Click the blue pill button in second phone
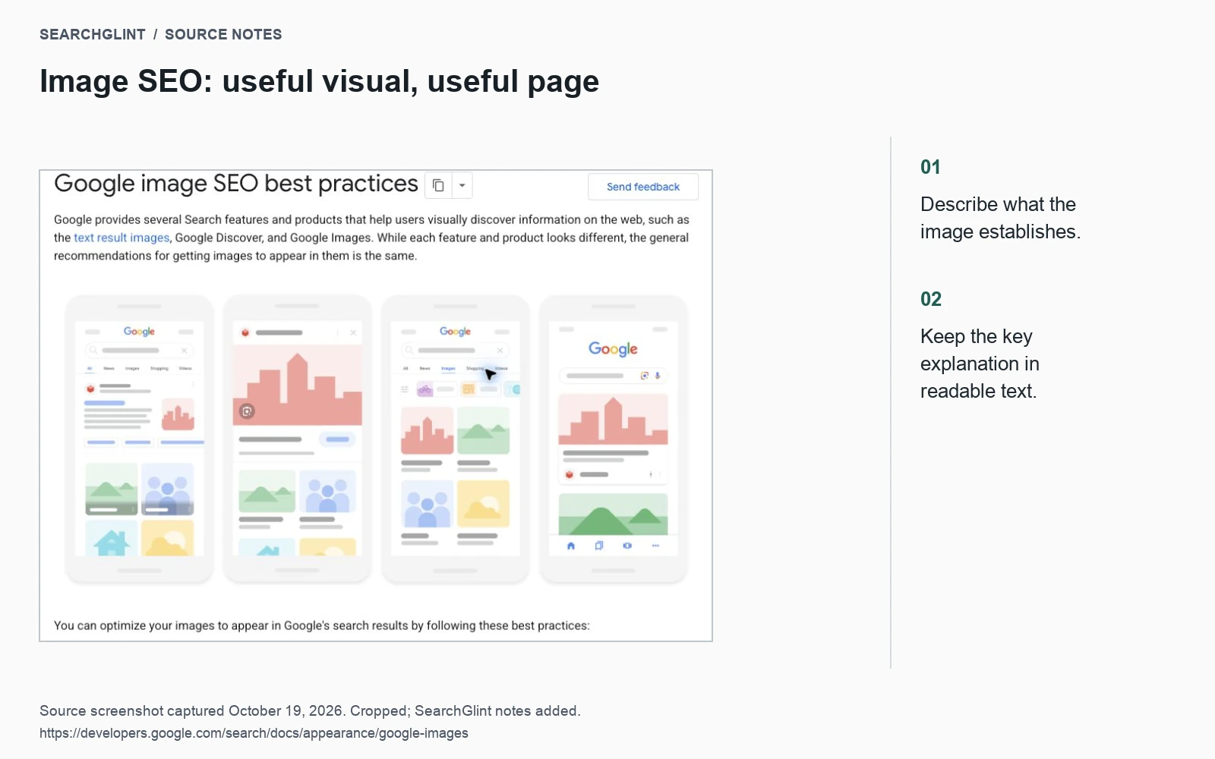This screenshot has width=1215, height=759. click(337, 439)
